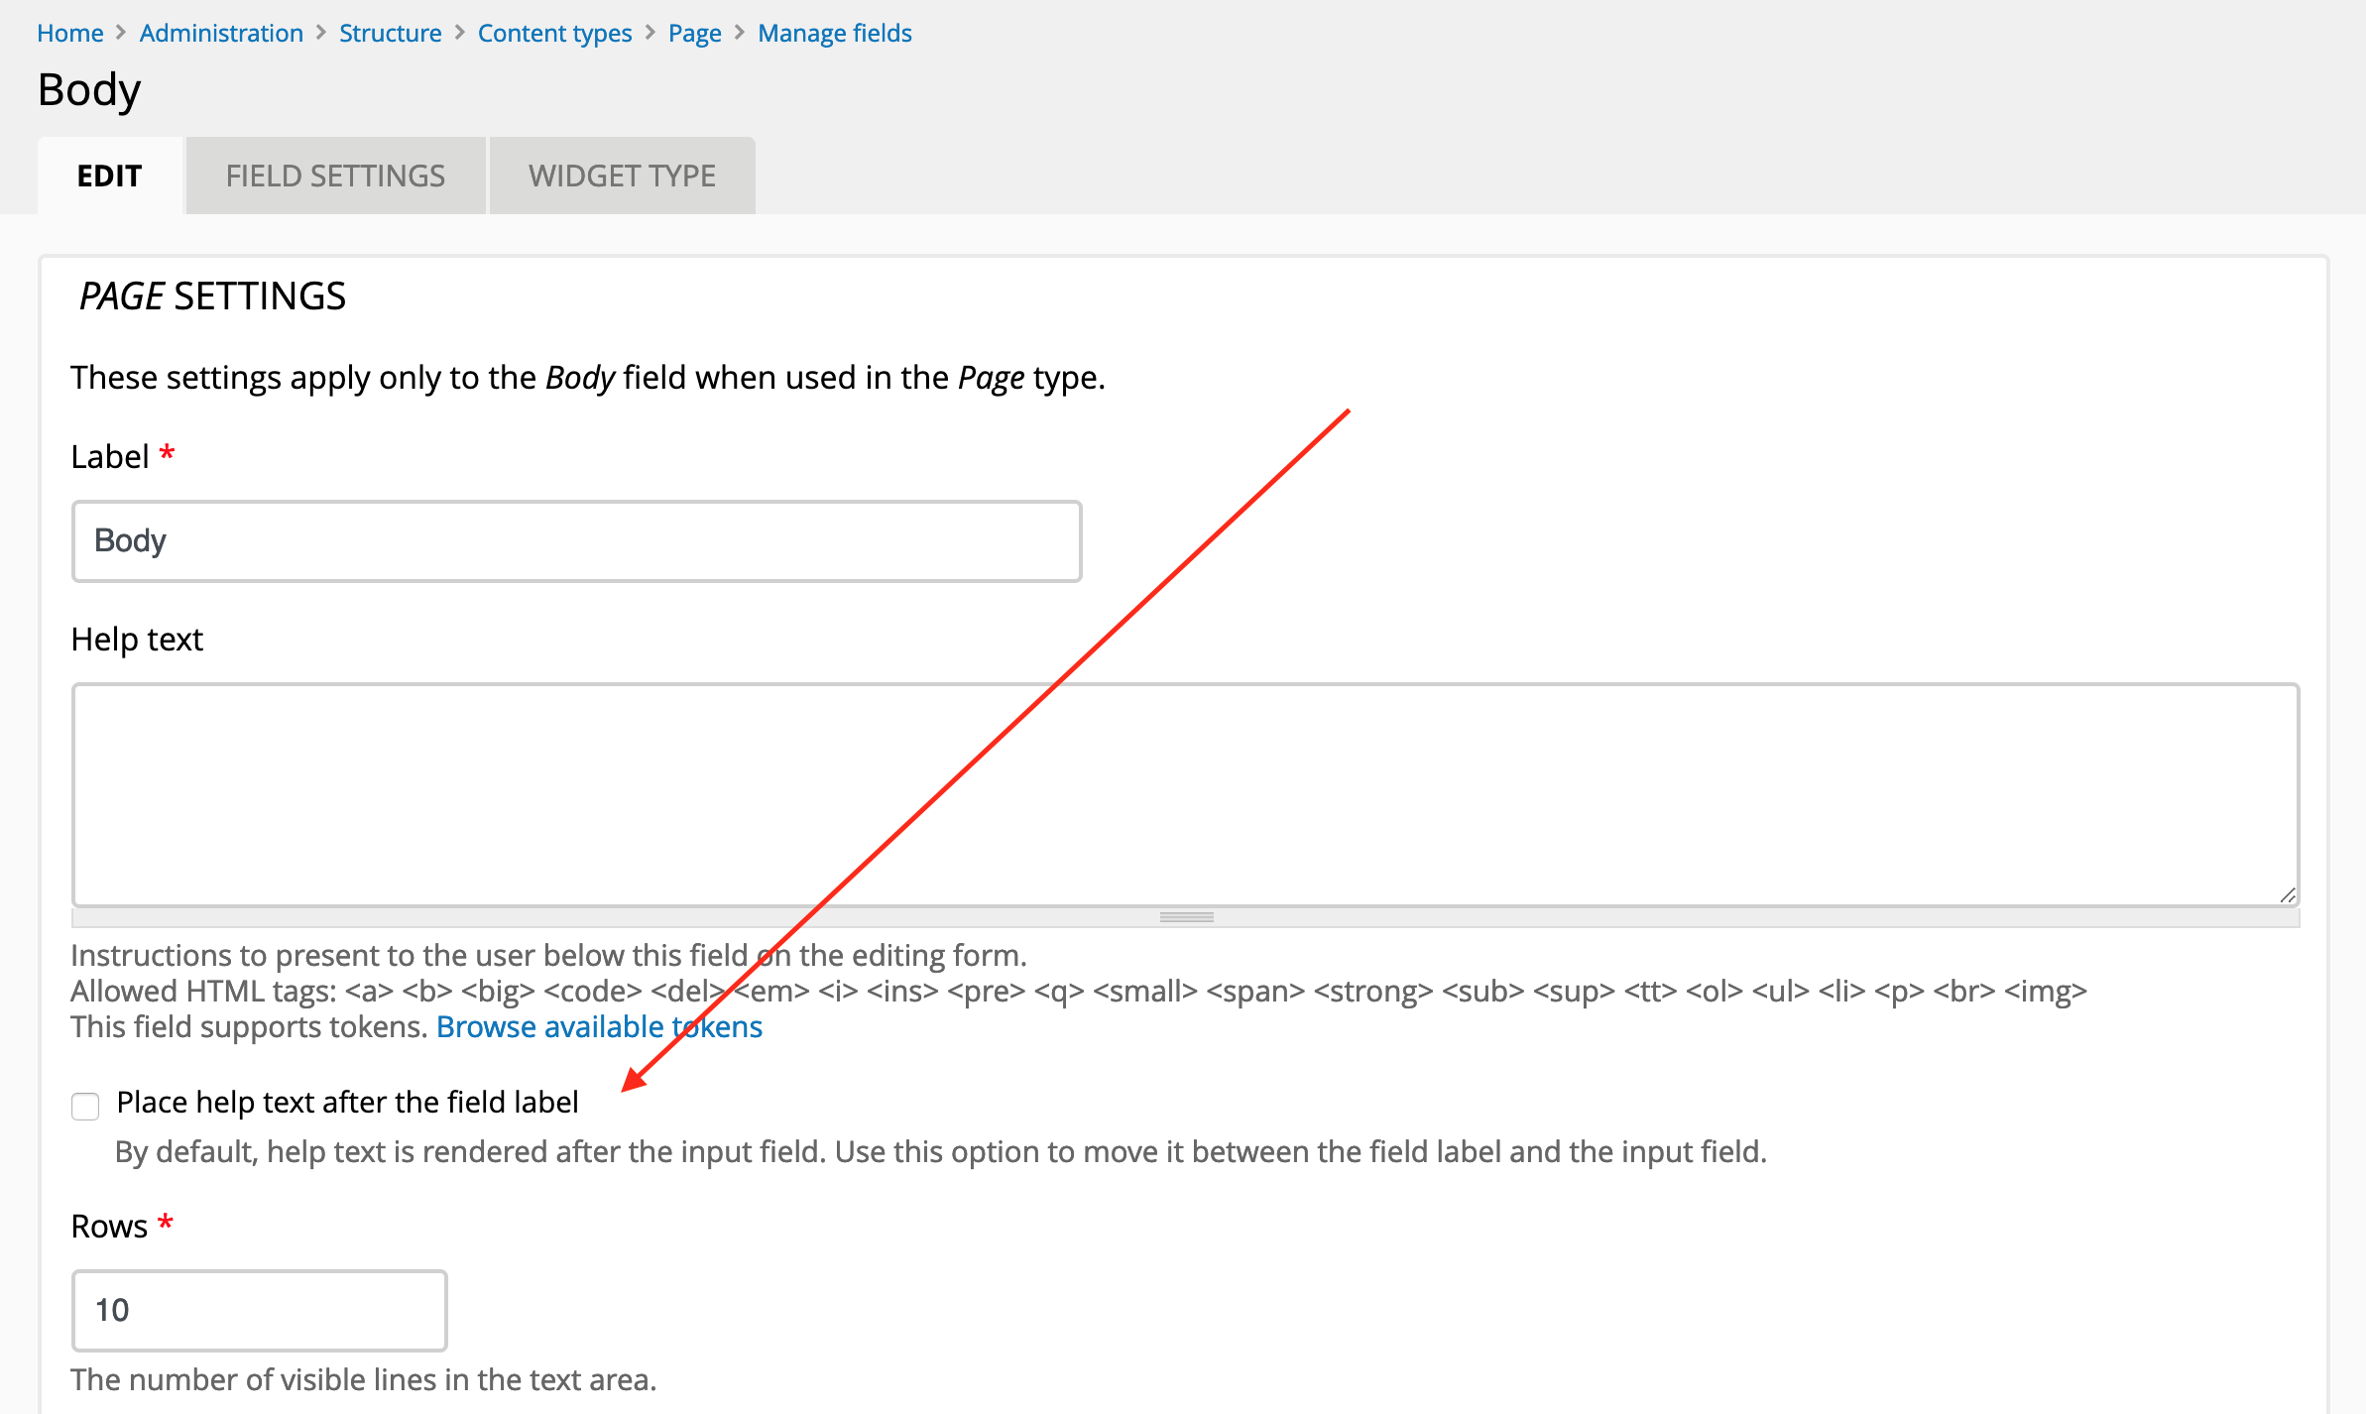Open the Administration breadcrumb link
The width and height of the screenshot is (2366, 1414).
coord(221,33)
